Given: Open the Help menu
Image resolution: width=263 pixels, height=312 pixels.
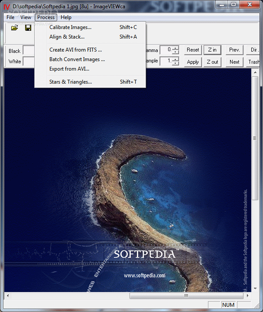Looking at the screenshot, I should pyautogui.click(x=66, y=17).
